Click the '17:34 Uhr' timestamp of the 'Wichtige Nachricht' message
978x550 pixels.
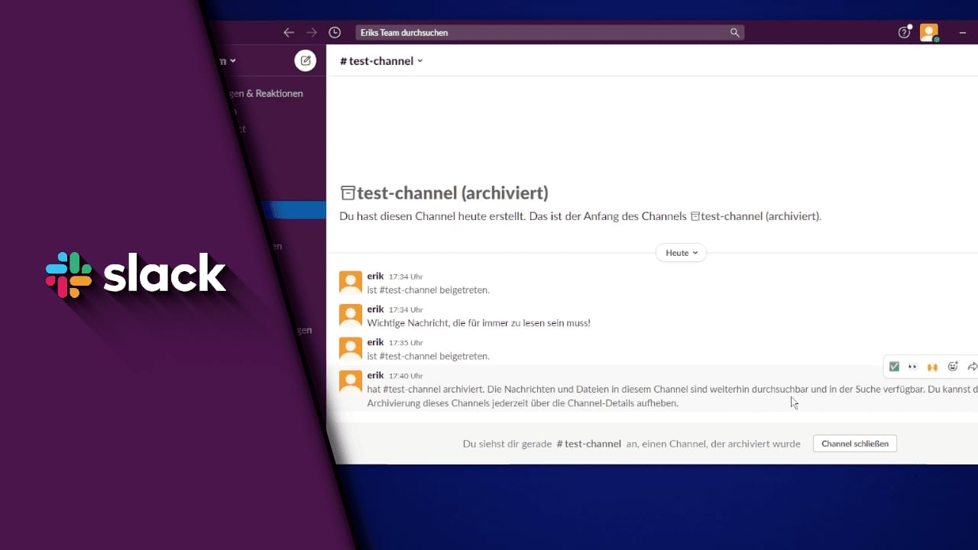coord(406,309)
